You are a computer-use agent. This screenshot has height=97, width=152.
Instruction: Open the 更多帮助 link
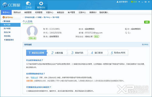coord(145,45)
